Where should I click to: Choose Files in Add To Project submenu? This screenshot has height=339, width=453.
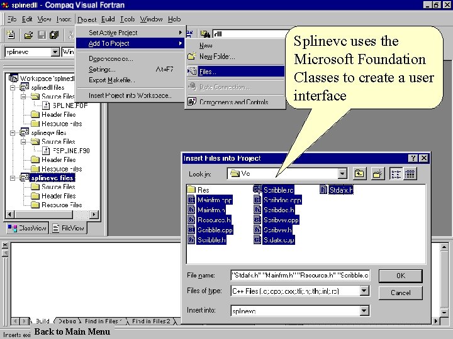pyautogui.click(x=235, y=72)
